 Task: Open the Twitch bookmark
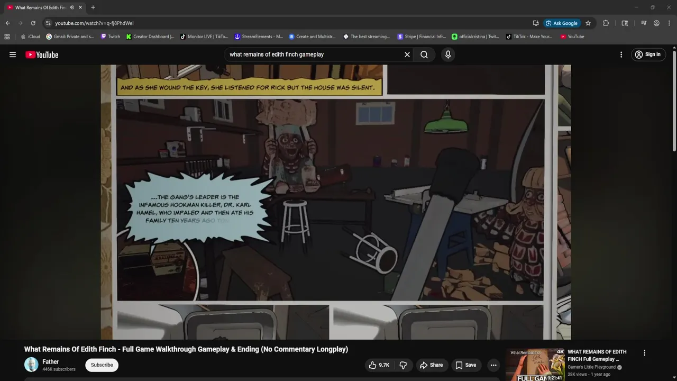coord(111,37)
